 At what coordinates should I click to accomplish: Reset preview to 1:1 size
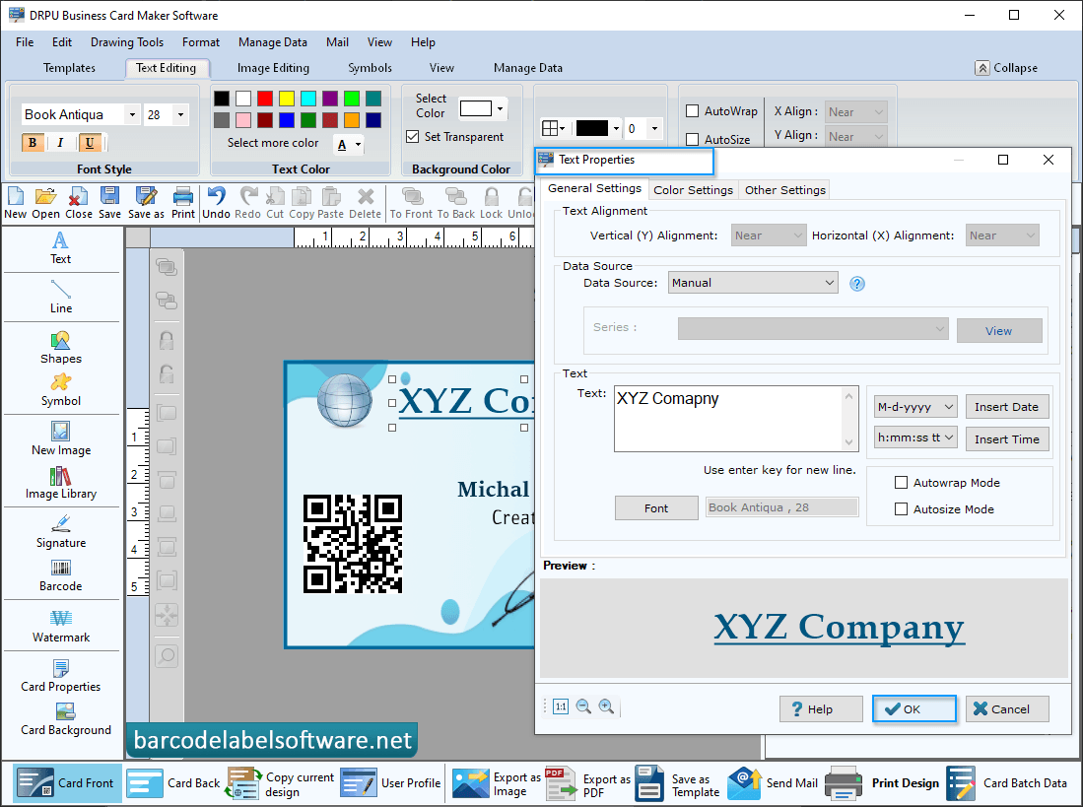(x=561, y=706)
